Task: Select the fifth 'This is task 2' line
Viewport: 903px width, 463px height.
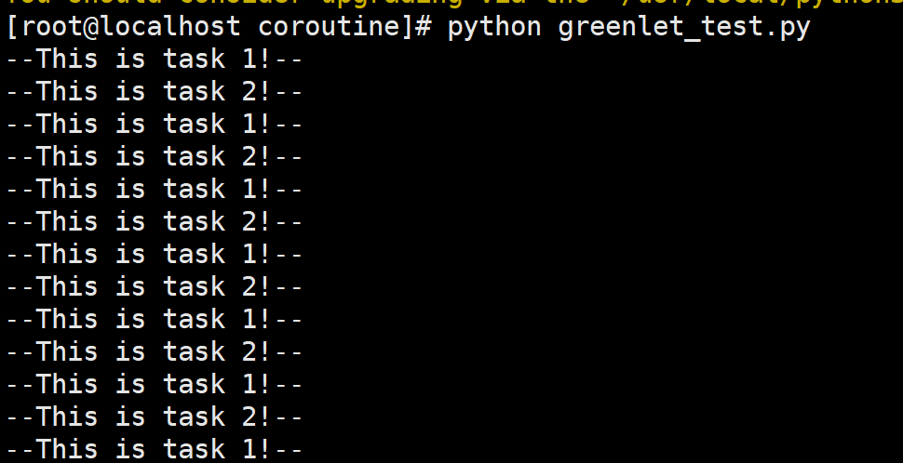Action: 155,351
